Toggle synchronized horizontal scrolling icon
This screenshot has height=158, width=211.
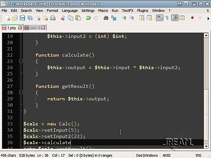click(x=149, y=18)
